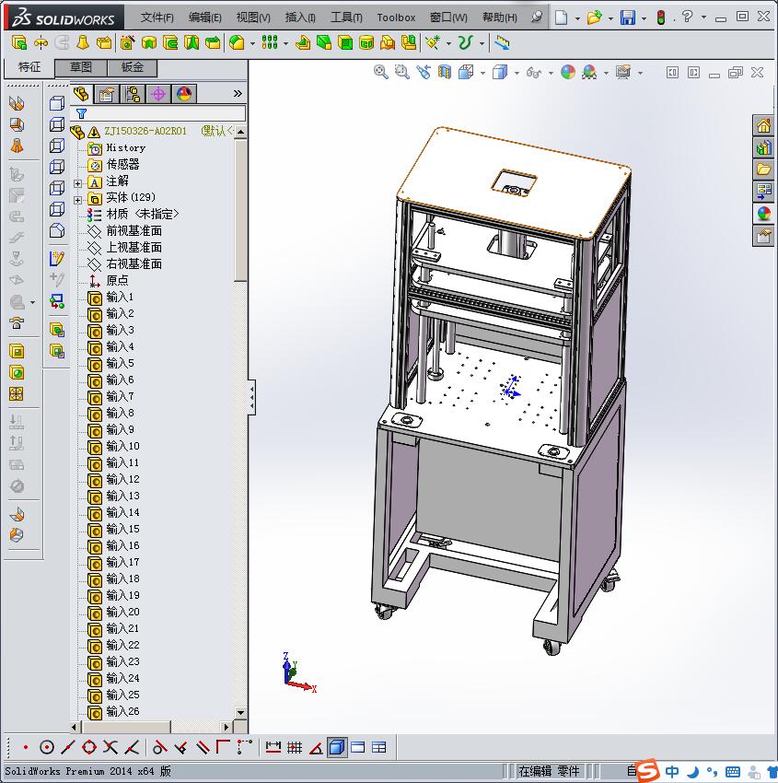Open the ConfigurationManager tab icon

coord(133,93)
